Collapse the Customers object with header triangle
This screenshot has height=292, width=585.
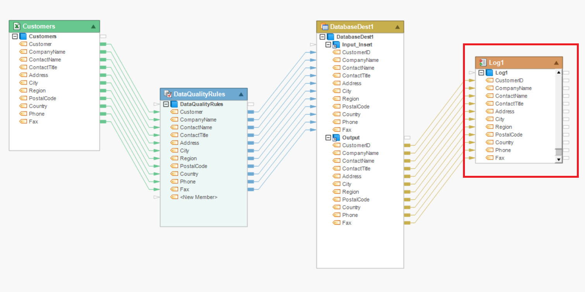click(x=93, y=27)
